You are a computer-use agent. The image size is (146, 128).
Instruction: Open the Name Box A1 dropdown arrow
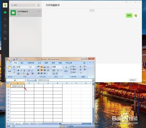point(25,80)
